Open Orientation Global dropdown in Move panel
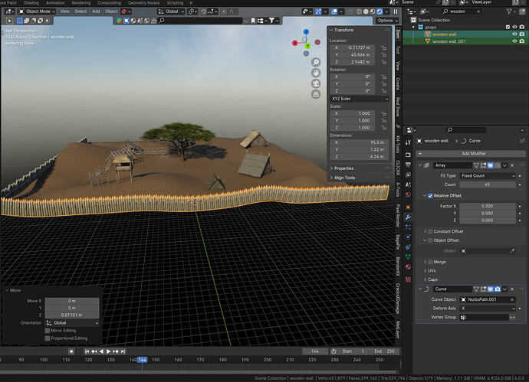Viewport: 529px width, 382px height. tap(72, 323)
